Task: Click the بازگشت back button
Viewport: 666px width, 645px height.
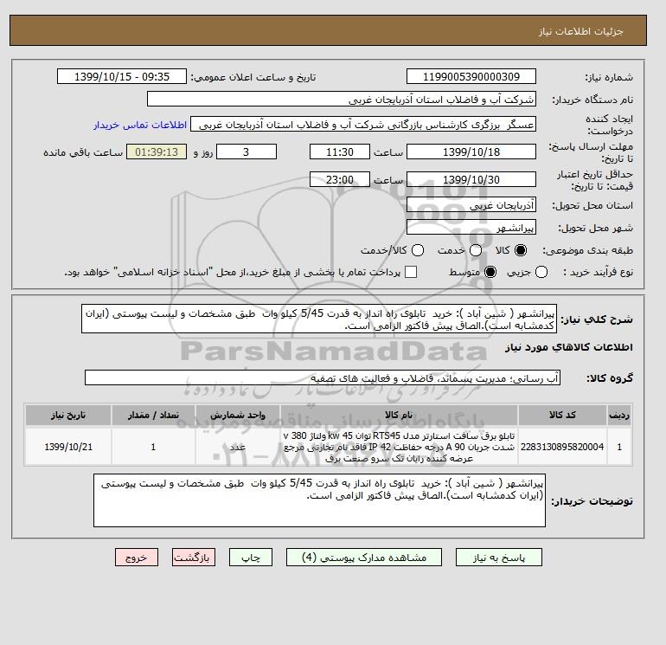Action: 194,558
